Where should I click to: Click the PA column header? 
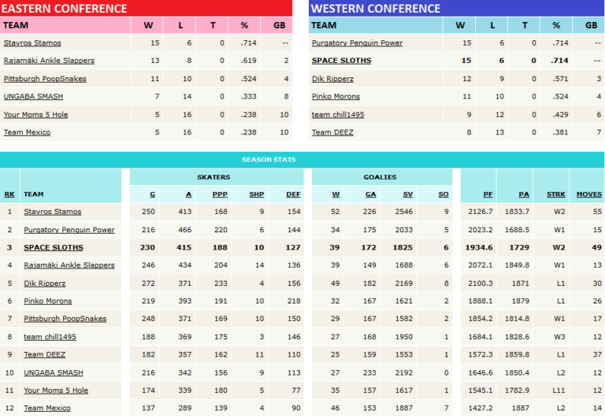[524, 194]
